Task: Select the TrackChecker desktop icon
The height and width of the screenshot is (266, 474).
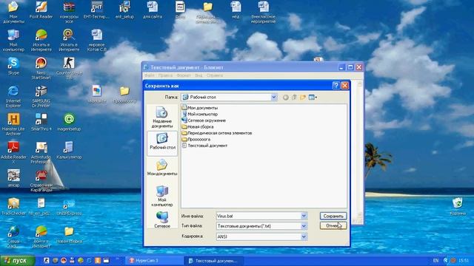Action: [13, 207]
